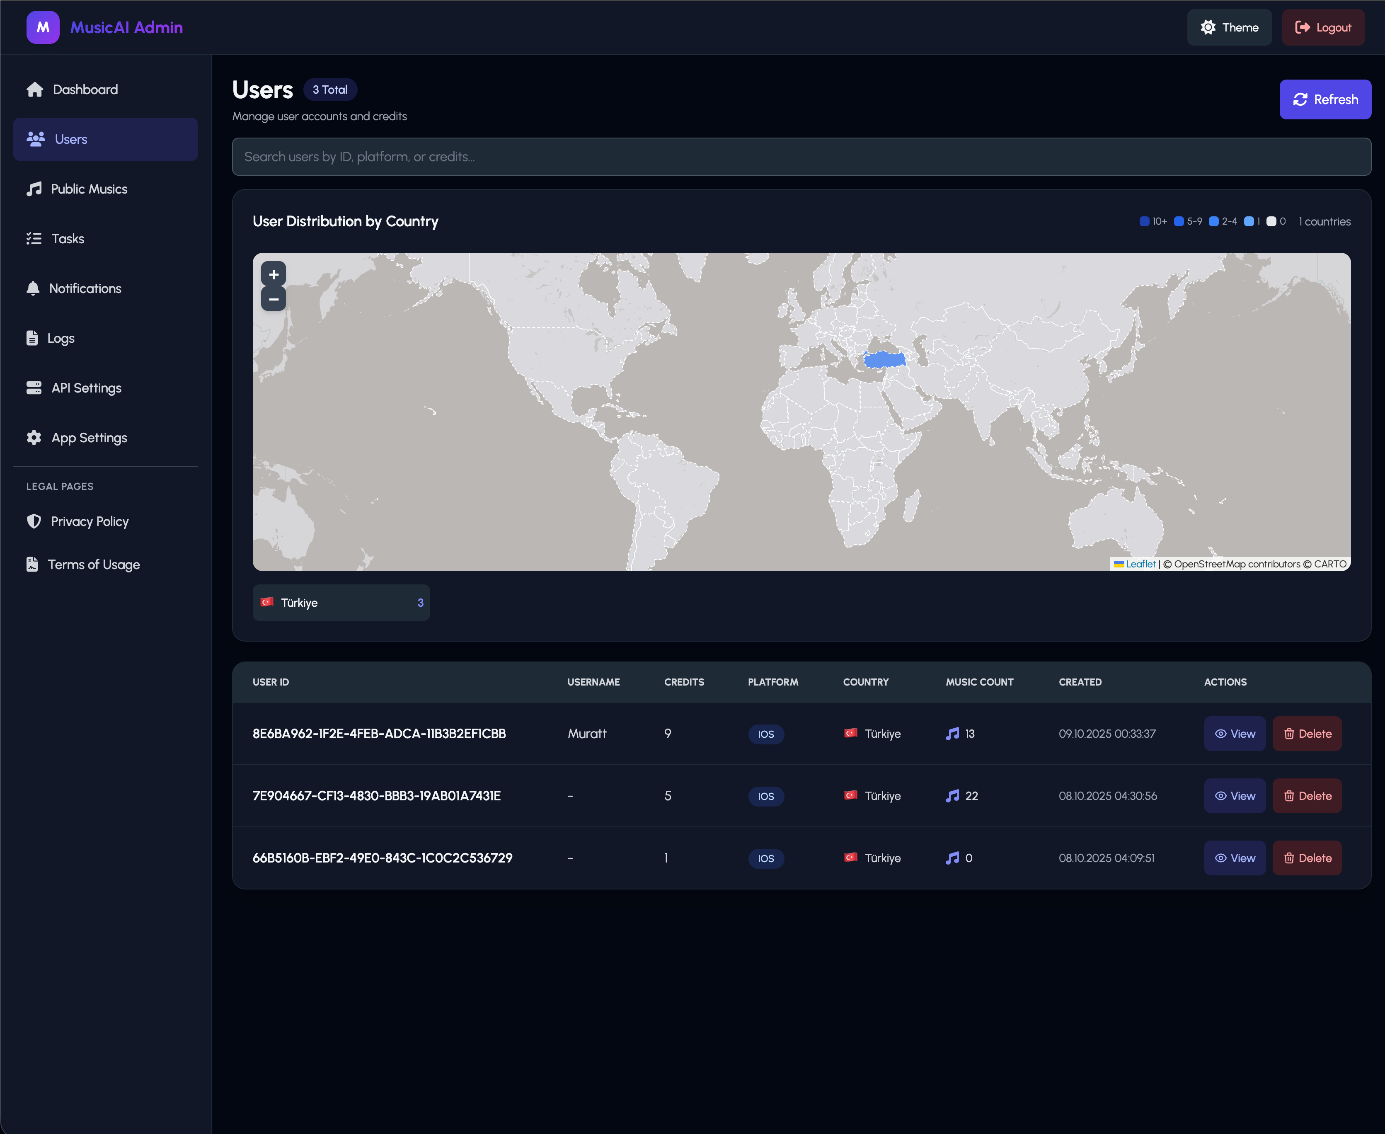
Task: Focus the search users input field
Action: click(x=801, y=157)
